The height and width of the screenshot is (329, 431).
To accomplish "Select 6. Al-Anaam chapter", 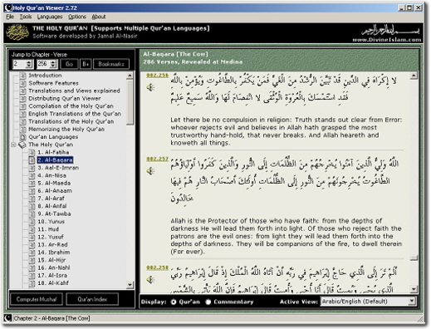I will (x=55, y=191).
